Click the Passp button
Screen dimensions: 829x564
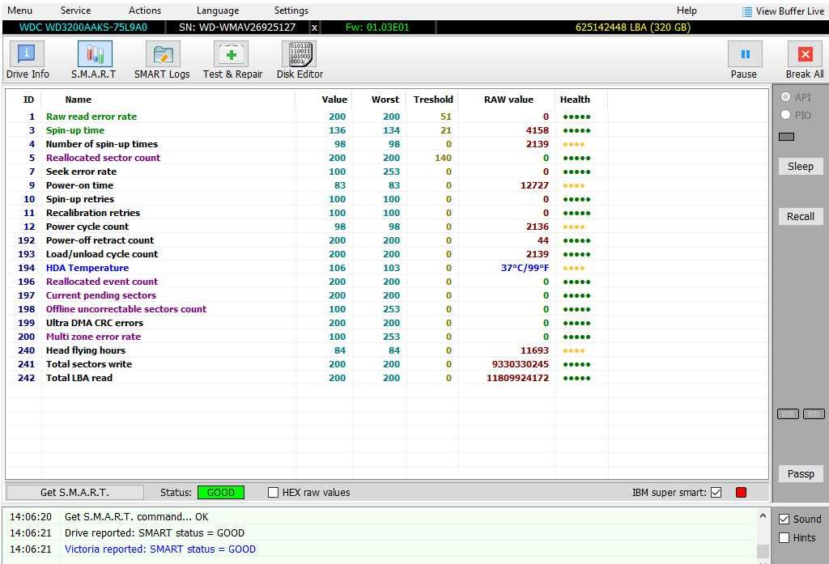(x=801, y=473)
